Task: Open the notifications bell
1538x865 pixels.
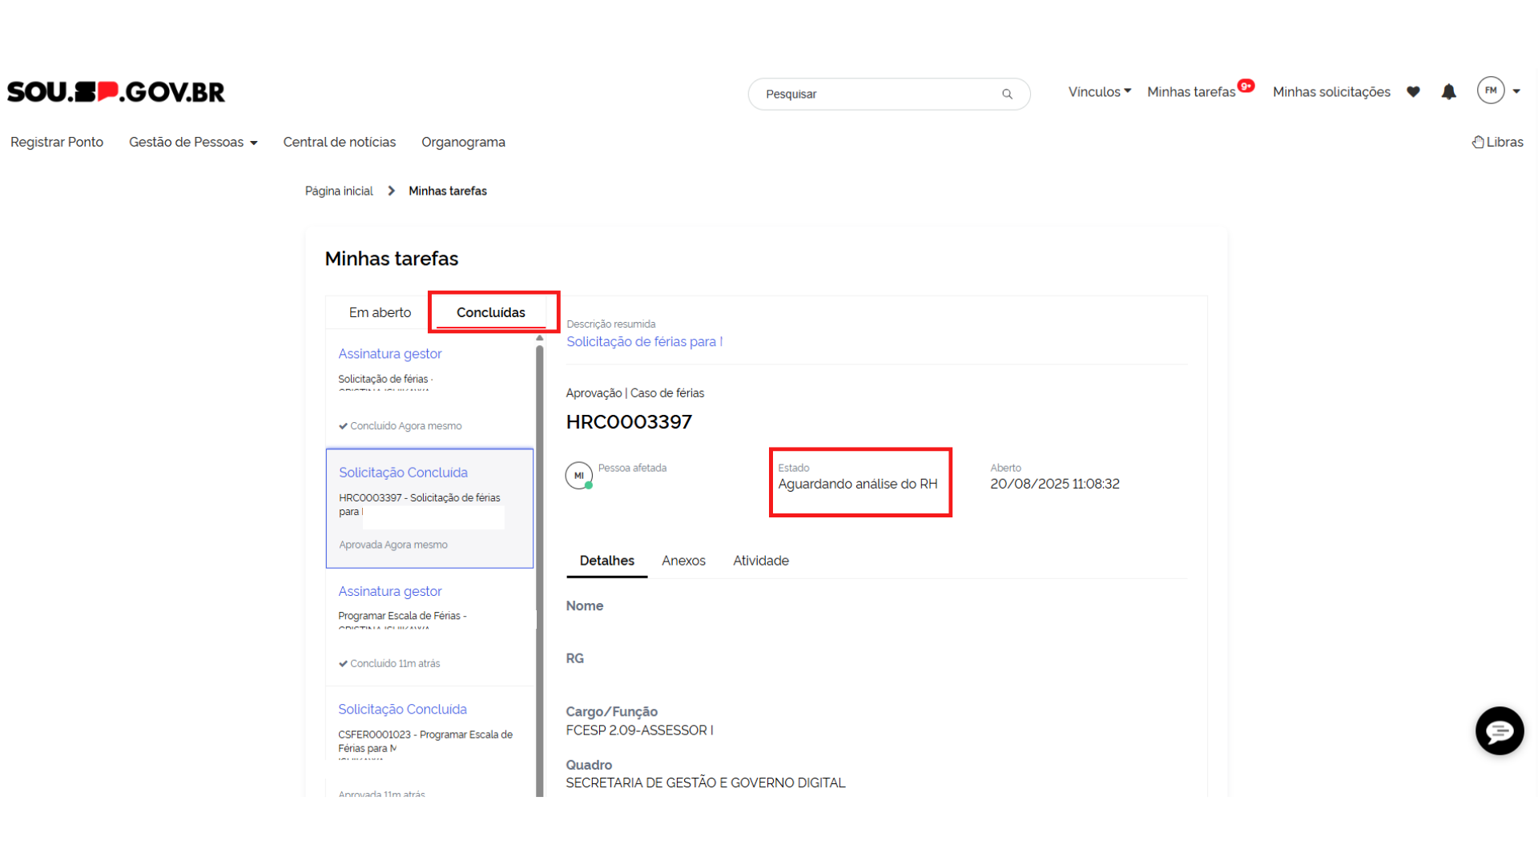Action: click(1448, 92)
